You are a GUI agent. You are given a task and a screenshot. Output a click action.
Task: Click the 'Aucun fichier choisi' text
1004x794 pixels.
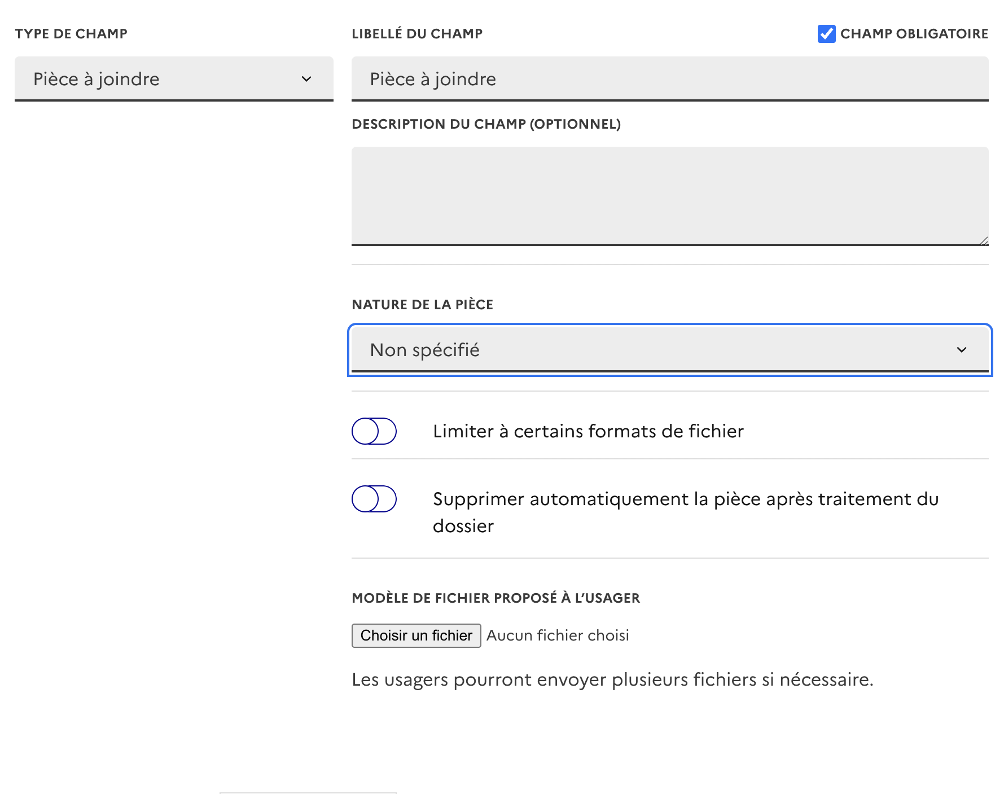[558, 635]
